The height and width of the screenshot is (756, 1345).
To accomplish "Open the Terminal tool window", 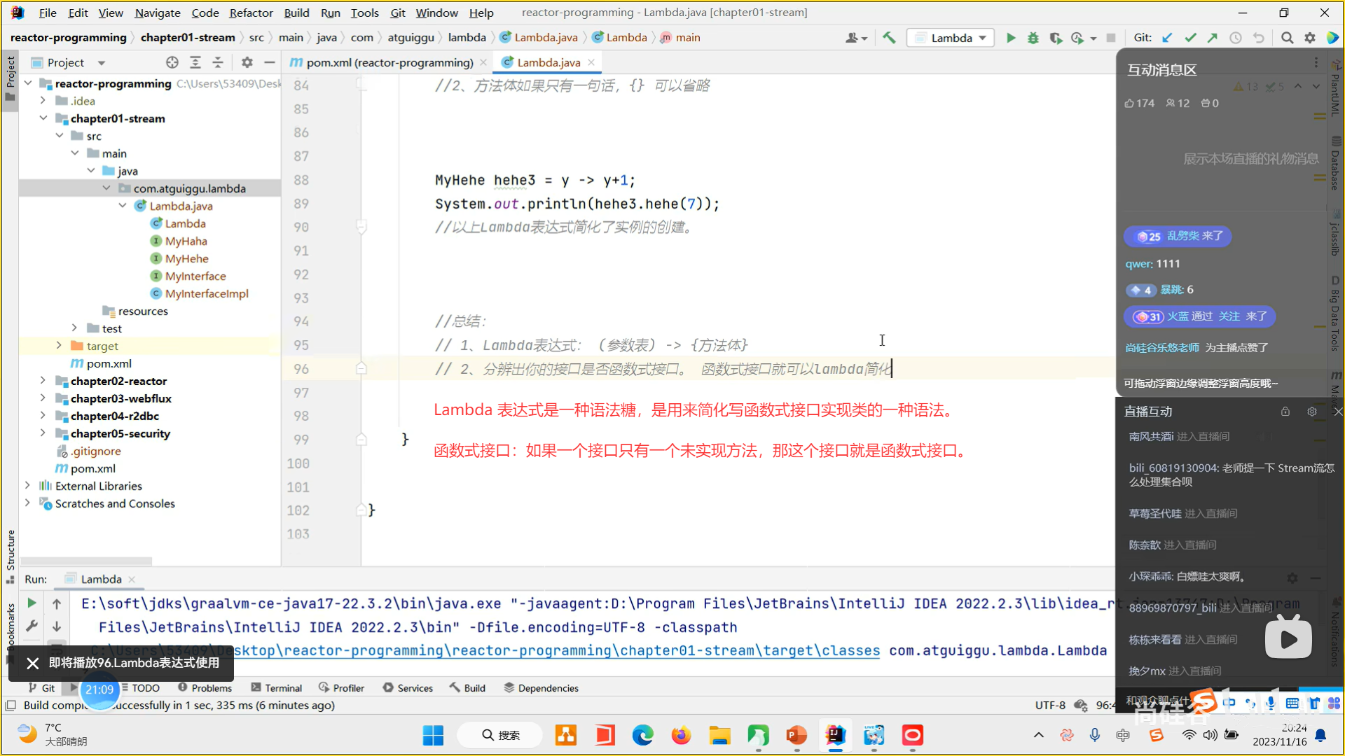I will (x=277, y=688).
